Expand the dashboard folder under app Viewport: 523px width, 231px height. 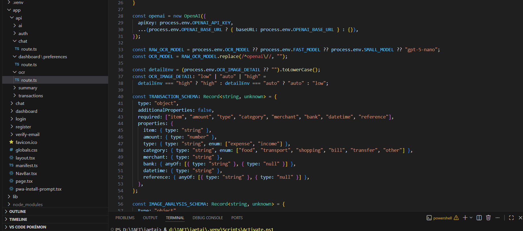coord(55,111)
